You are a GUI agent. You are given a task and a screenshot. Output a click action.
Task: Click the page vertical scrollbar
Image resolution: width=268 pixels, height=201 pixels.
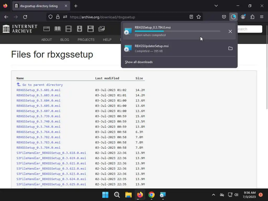(x=267, y=67)
